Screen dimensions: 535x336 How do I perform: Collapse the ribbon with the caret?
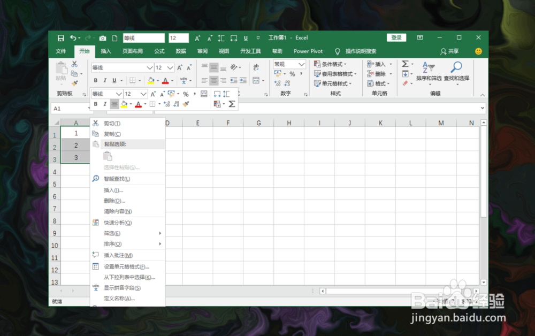pyautogui.click(x=483, y=95)
